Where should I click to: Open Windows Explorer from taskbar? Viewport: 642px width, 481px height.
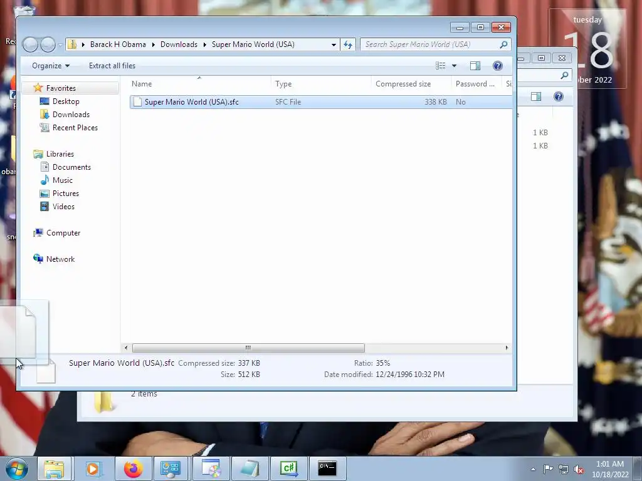[54, 468]
